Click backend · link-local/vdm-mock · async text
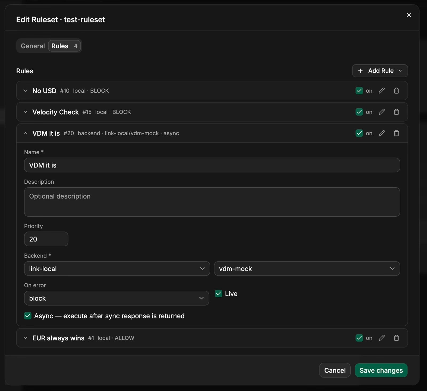 point(128,133)
